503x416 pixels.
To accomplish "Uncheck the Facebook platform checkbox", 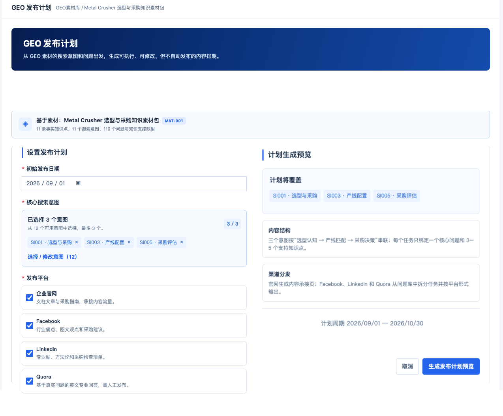I will (x=30, y=325).
